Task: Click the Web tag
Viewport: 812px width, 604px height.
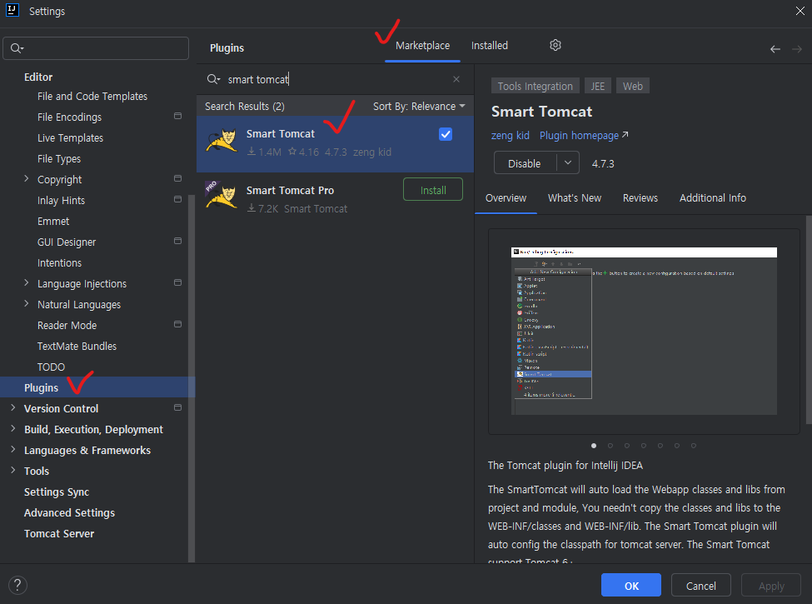Action: coord(632,86)
